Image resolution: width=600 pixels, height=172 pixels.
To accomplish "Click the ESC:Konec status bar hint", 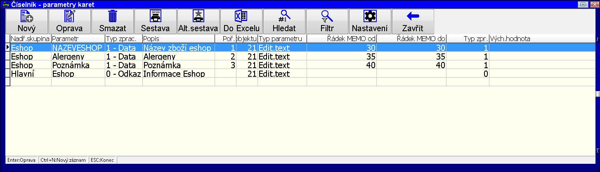I will point(103,160).
